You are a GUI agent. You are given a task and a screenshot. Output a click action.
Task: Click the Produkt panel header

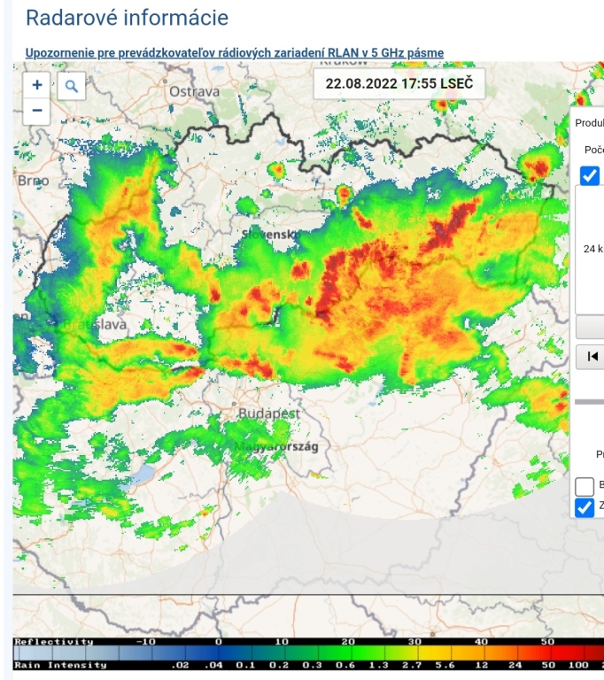[590, 123]
